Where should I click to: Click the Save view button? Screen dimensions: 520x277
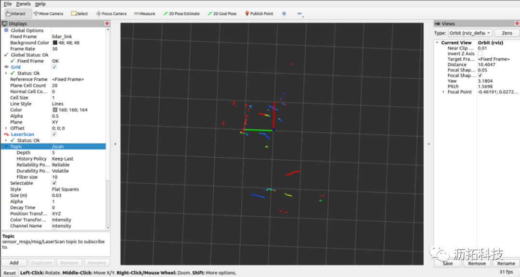point(447,264)
